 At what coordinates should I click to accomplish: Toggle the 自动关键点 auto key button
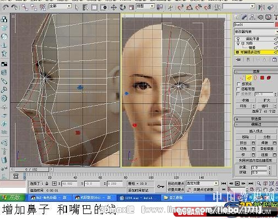[176, 184]
